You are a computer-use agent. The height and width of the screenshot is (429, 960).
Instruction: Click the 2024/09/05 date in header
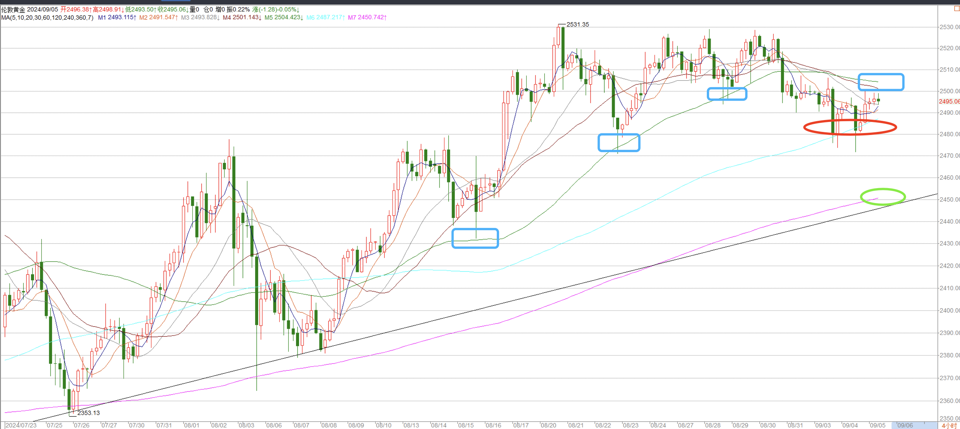coord(42,10)
